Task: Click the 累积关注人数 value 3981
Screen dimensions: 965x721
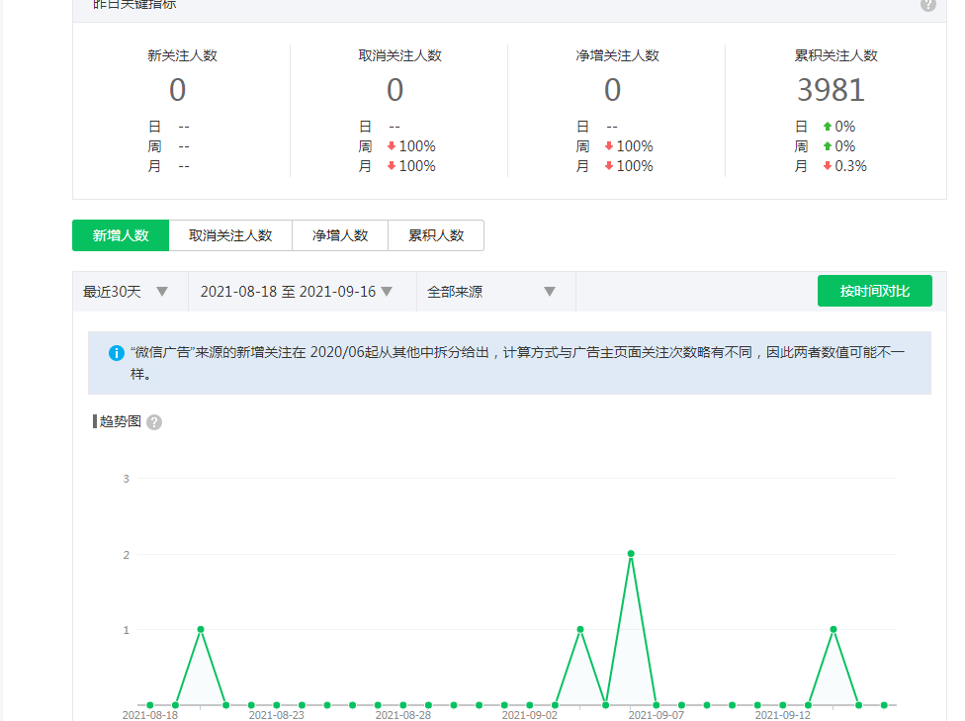Action: 831,90
